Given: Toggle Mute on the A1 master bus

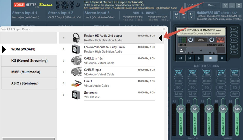Looking at the screenshot, I should click(x=178, y=94).
